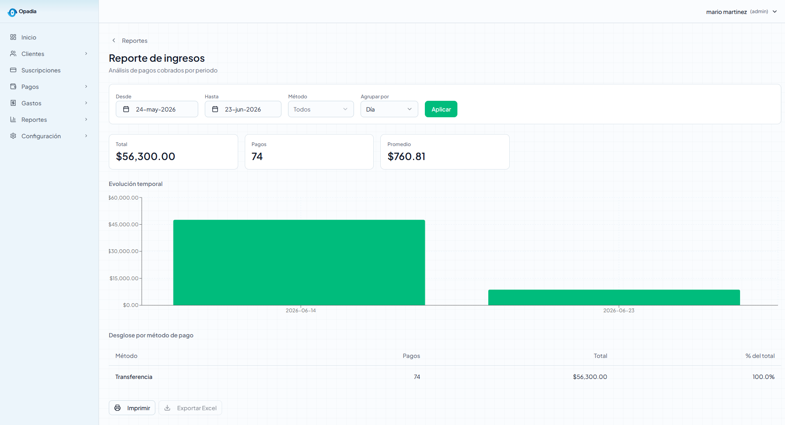This screenshot has height=425, width=785.
Task: Click the Reportes bar-chart icon
Action: (13, 119)
